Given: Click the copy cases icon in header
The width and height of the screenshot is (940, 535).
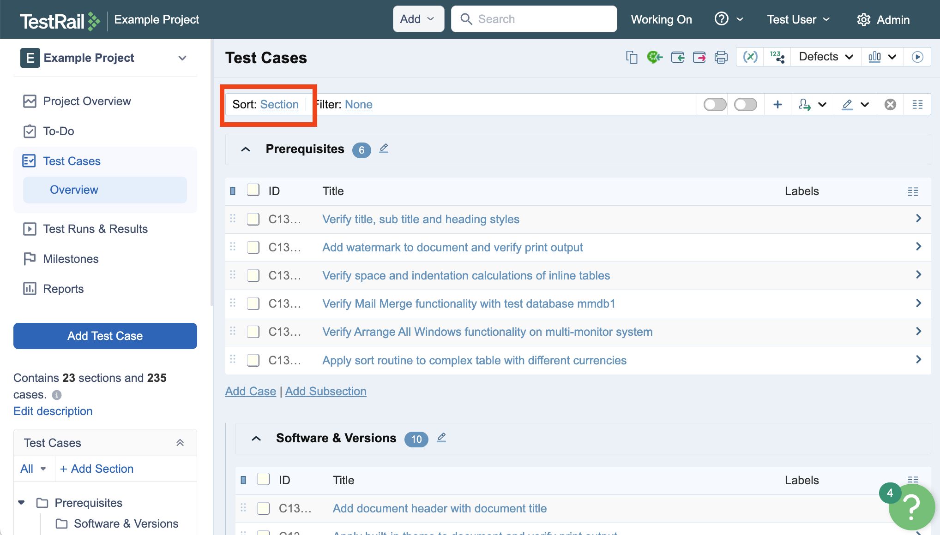Looking at the screenshot, I should click(632, 57).
